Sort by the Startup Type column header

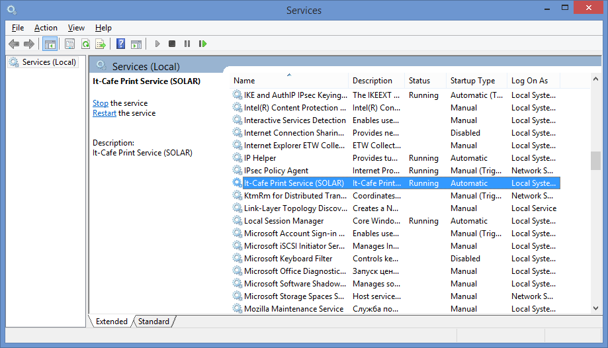click(472, 81)
